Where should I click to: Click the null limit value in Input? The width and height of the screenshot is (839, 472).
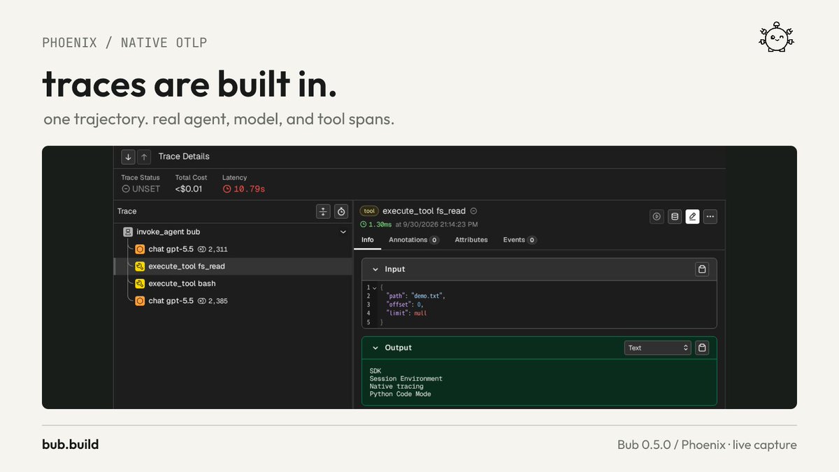419,313
